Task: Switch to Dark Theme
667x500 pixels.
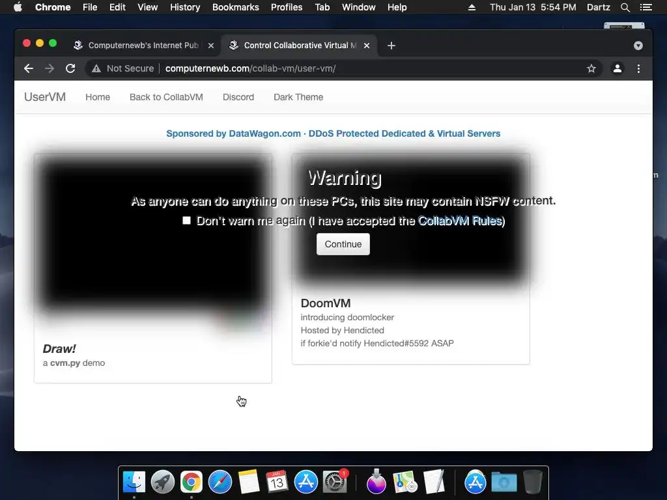Action: [298, 97]
